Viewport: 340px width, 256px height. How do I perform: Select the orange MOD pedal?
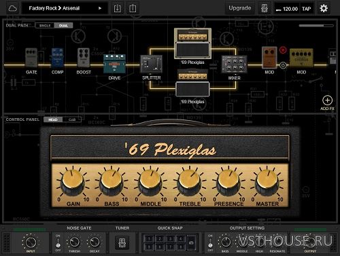coord(269,58)
